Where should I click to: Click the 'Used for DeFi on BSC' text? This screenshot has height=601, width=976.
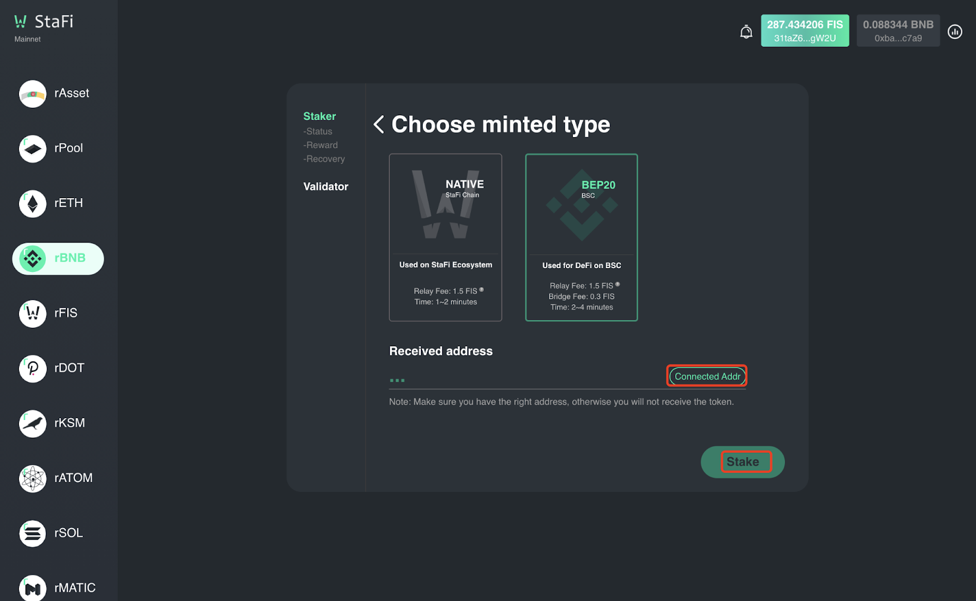[x=582, y=265]
